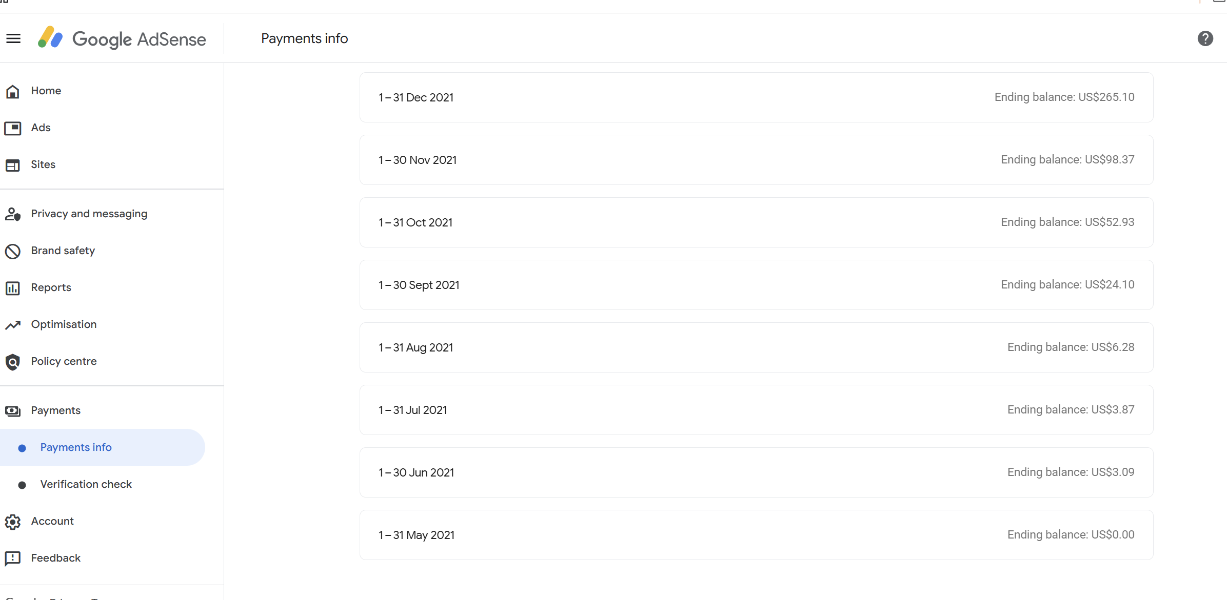Click the Home house icon

point(13,91)
